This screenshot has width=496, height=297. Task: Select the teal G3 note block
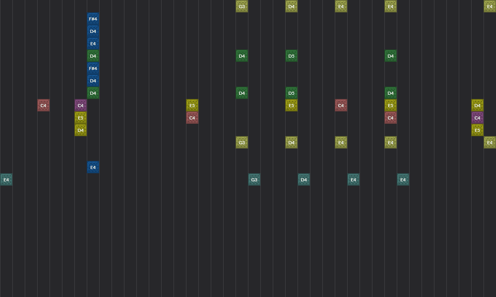click(x=254, y=179)
